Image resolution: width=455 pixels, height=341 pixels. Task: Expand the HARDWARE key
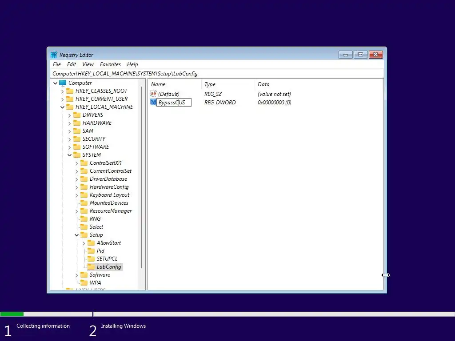69,123
